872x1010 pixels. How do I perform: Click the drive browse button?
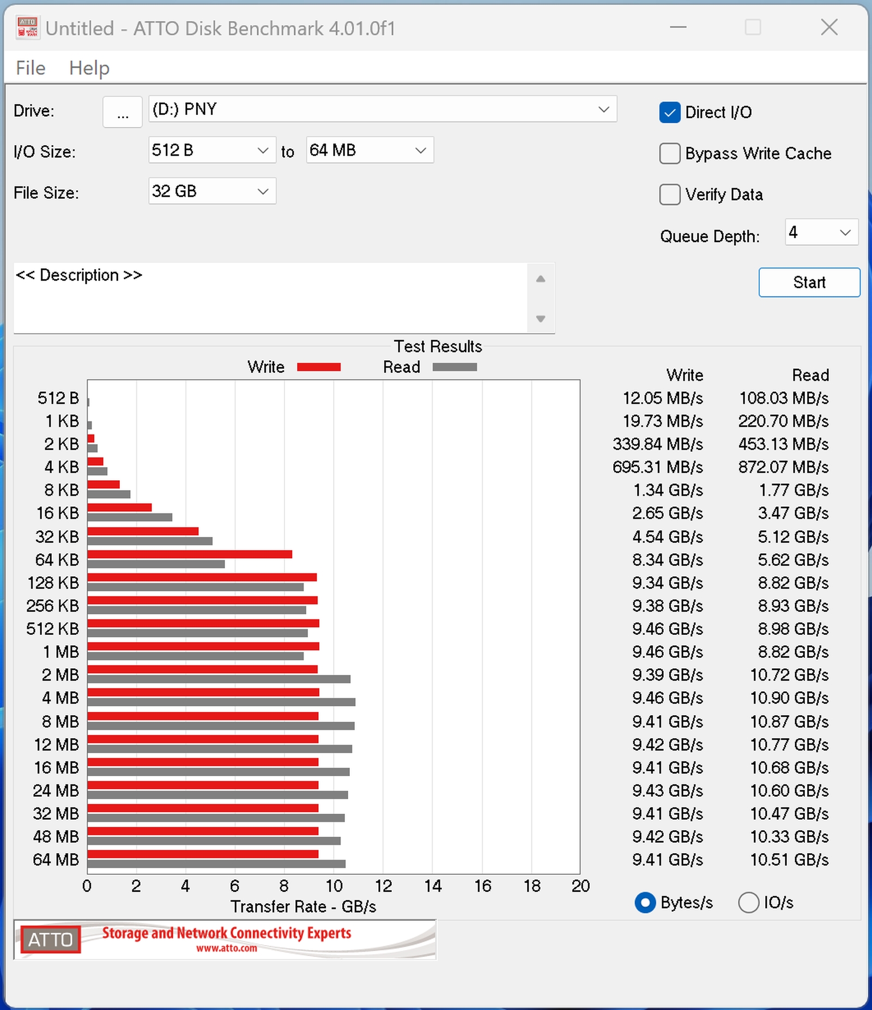pos(123,112)
